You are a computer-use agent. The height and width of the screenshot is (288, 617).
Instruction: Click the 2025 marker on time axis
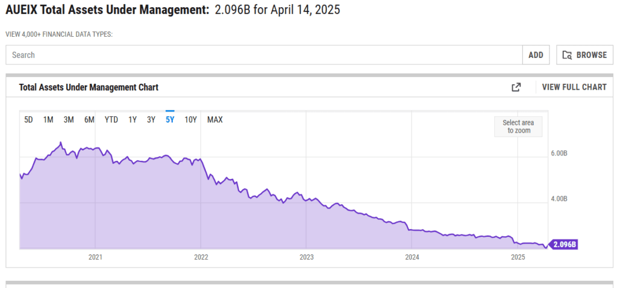518,257
